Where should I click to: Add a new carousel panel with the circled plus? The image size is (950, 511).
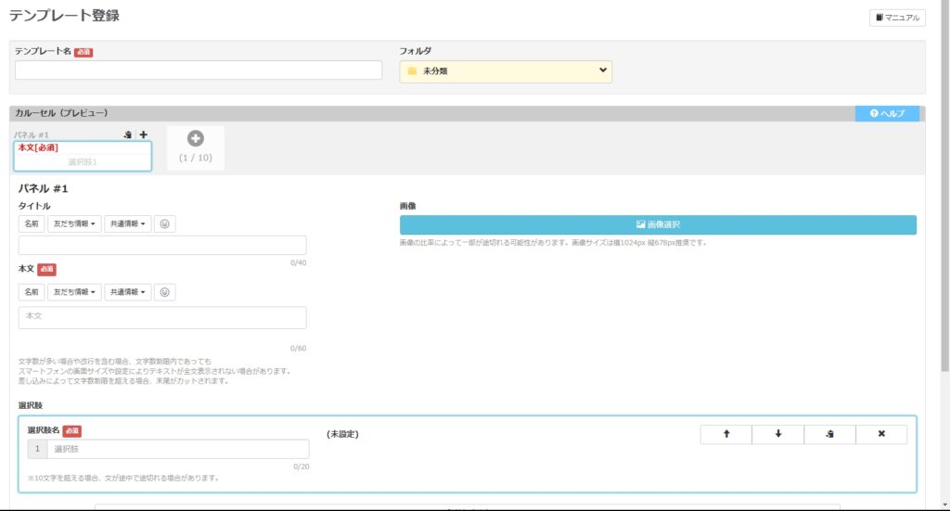(195, 139)
